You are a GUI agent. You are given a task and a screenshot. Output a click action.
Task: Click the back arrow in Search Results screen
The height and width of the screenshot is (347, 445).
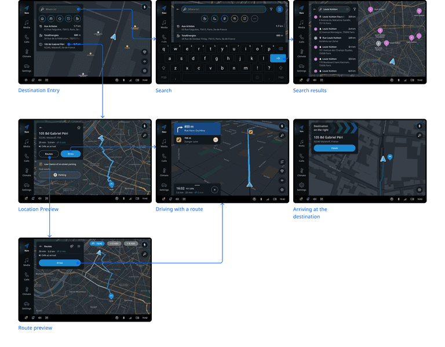(315, 9)
